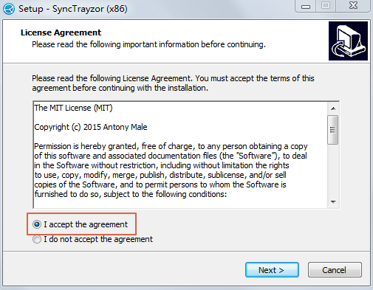Viewport: 373px width, 290px height.
Task: Click the license scrollbar up arrow
Action: (x=333, y=108)
